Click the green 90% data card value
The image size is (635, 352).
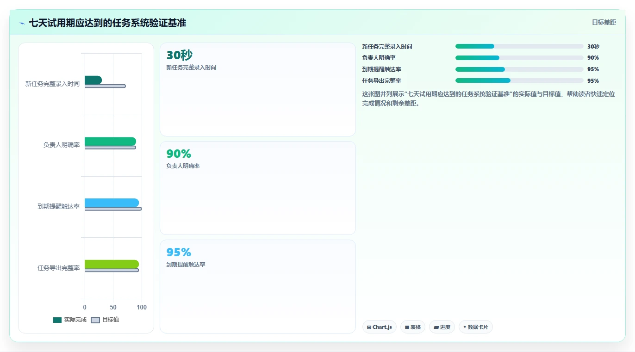click(179, 154)
